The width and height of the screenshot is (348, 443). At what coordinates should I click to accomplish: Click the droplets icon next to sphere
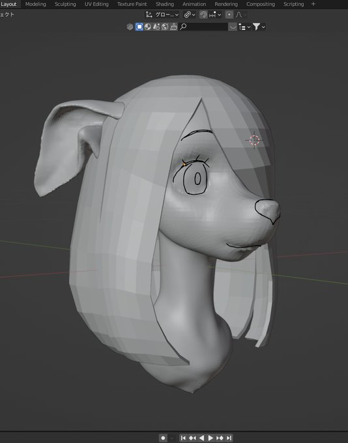[156, 27]
